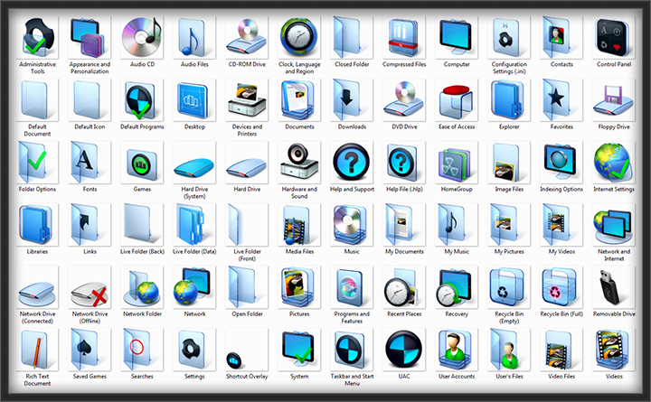Viewport: 651px width, 402px height.
Task: Open the Help and Support icon
Action: pyautogui.click(x=351, y=163)
